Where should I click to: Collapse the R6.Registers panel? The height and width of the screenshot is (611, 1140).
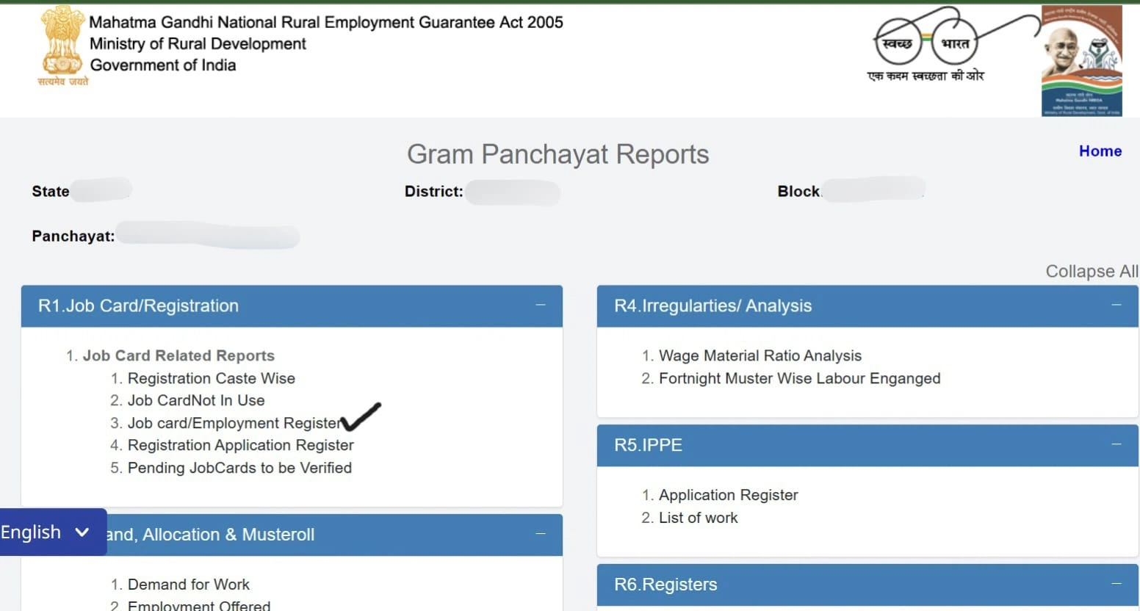point(1116,585)
